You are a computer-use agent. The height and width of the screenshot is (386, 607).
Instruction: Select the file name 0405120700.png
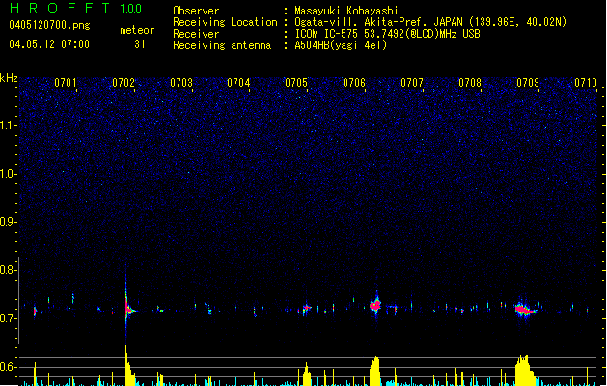click(x=49, y=25)
